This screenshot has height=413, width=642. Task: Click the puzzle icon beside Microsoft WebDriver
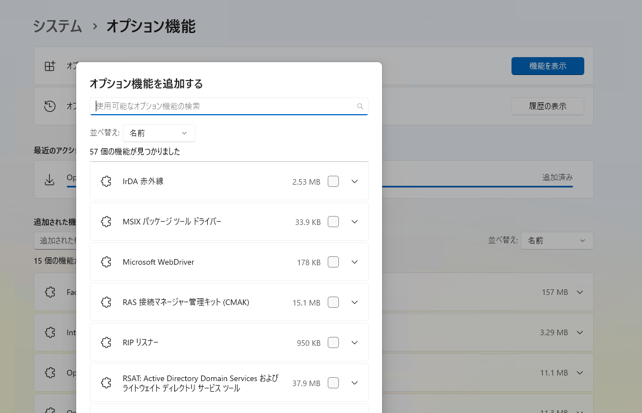click(106, 262)
